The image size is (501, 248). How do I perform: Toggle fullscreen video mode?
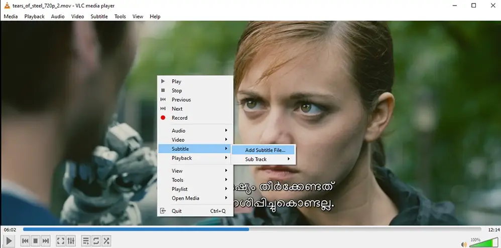click(x=60, y=241)
